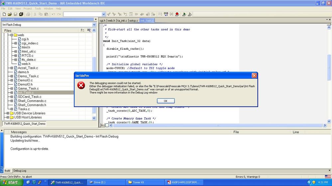
Task: Close the Messages panel with its X
Action: click(x=2, y=130)
